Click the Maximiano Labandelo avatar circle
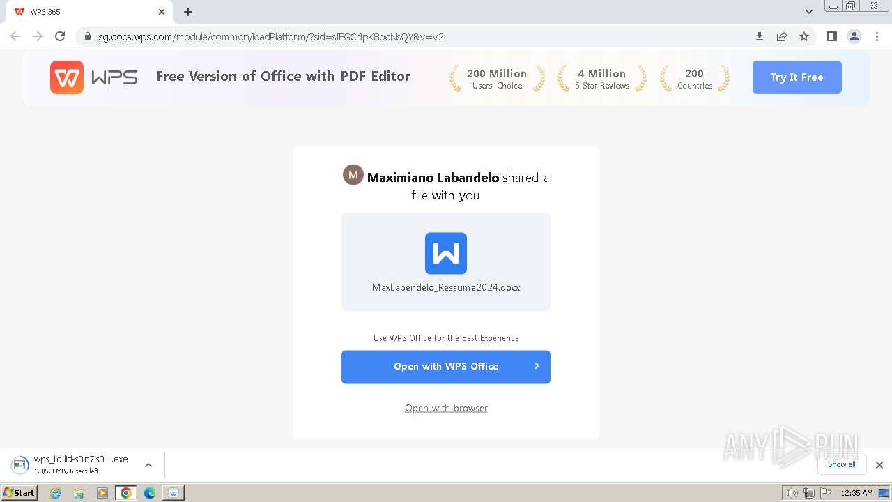Screen dimensions: 892x502 [353, 175]
